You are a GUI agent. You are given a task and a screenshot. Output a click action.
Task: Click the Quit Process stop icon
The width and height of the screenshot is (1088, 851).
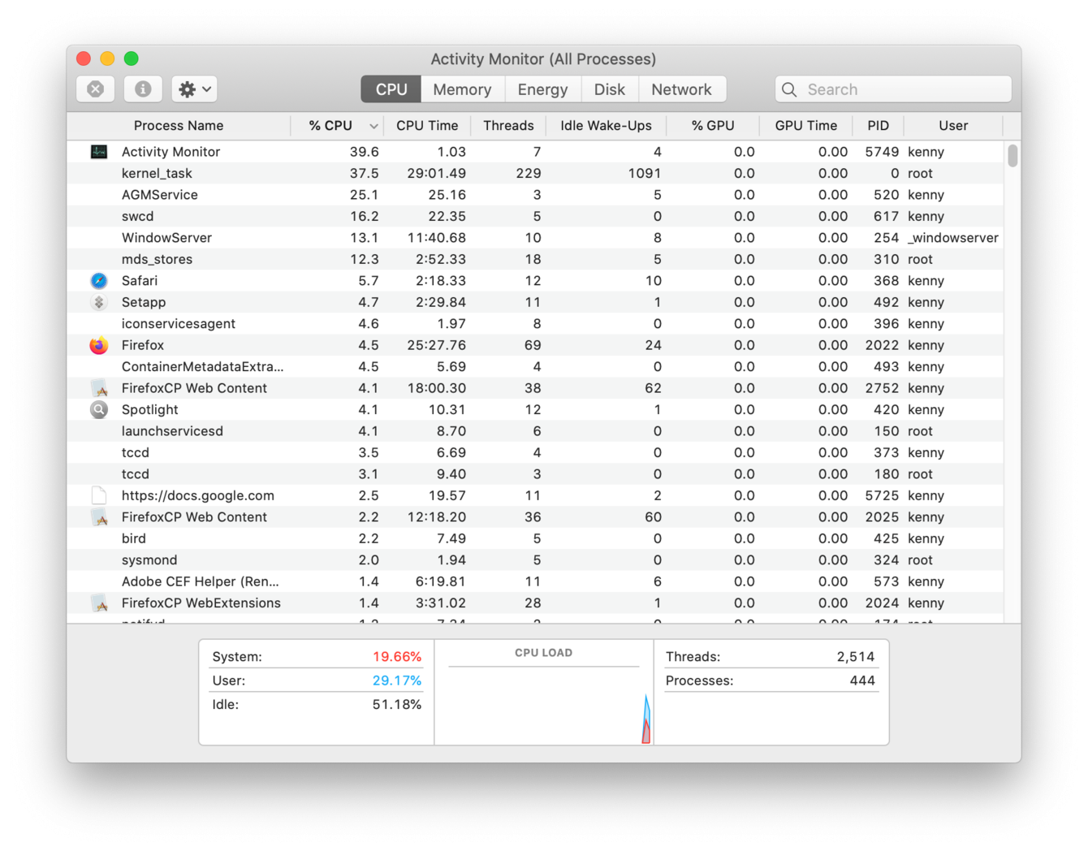tap(95, 89)
